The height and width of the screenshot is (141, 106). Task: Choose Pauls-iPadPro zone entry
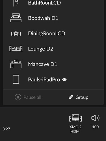pyautogui.click(x=53, y=80)
